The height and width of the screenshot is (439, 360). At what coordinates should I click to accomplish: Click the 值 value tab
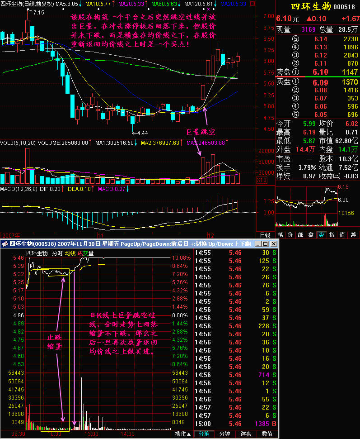pyautogui.click(x=342, y=234)
